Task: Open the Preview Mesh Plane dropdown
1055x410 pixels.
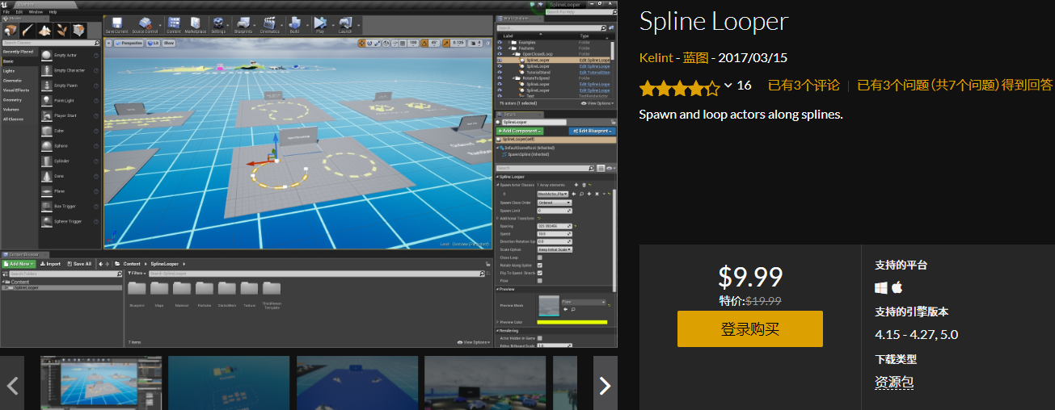Action: (x=583, y=301)
